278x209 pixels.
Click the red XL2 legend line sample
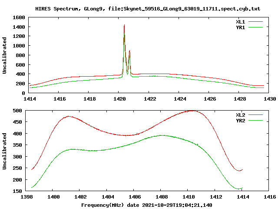pyautogui.click(x=255, y=115)
